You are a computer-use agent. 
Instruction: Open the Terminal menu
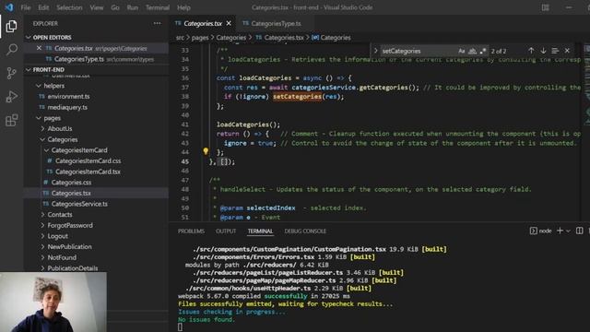tap(158, 7)
